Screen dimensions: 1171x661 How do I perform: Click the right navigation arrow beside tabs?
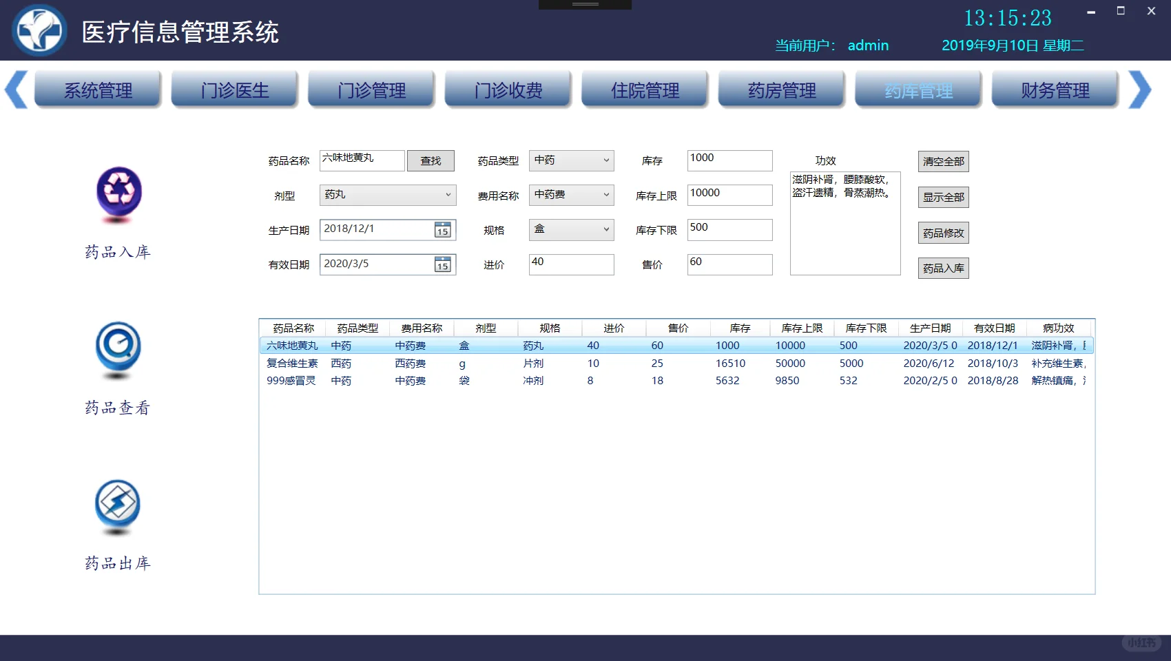pyautogui.click(x=1141, y=90)
